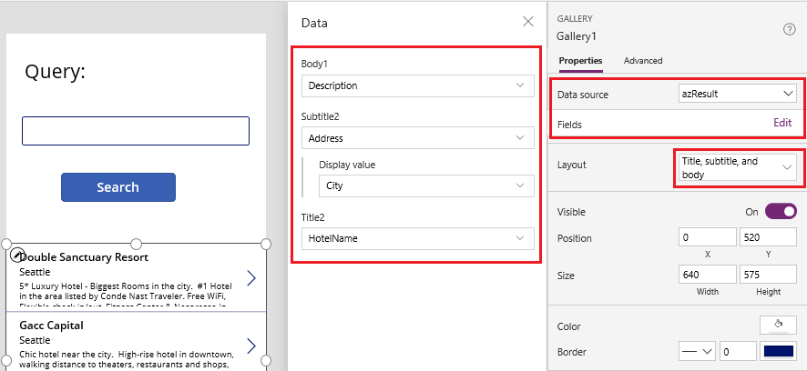Click the Query text input box
807x371 pixels.
point(136,131)
